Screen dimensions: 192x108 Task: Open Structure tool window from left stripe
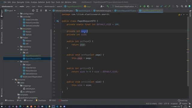[1, 24]
